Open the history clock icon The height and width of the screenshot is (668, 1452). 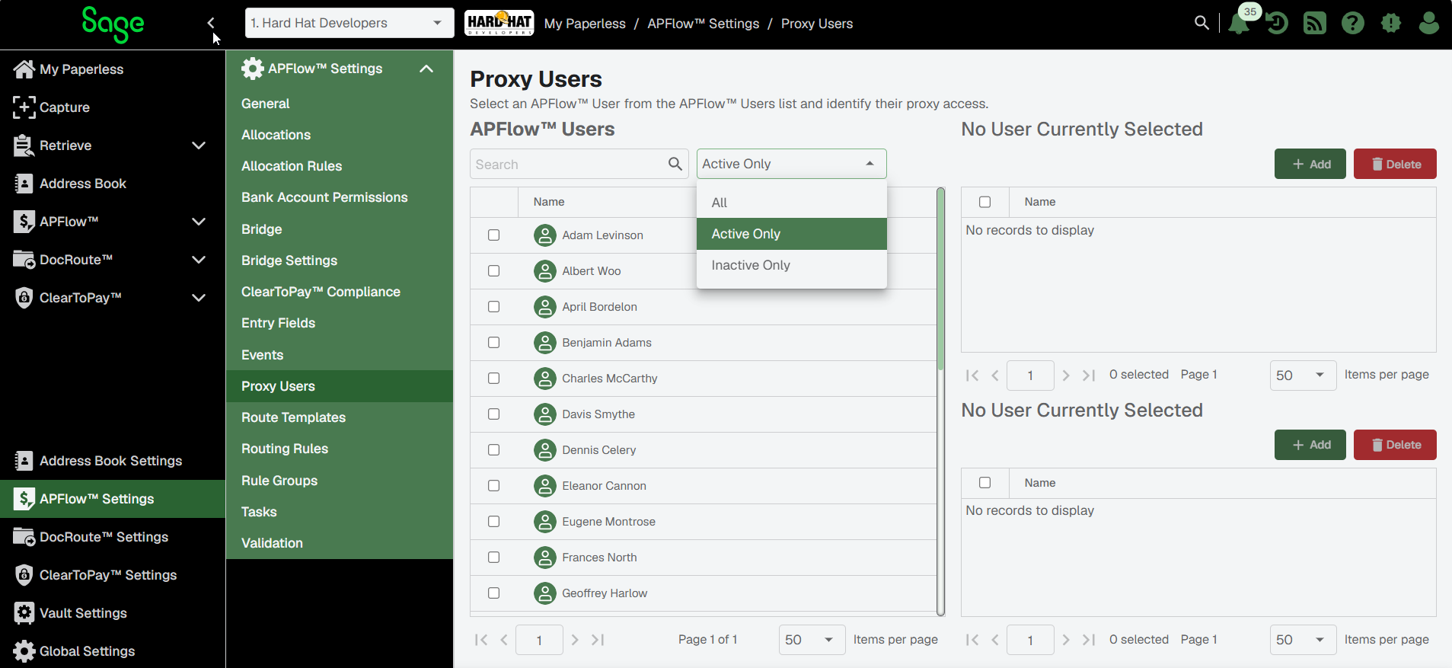1277,23
